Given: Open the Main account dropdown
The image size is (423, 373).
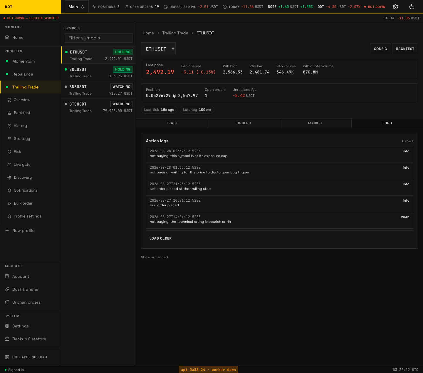Looking at the screenshot, I should click(76, 7).
